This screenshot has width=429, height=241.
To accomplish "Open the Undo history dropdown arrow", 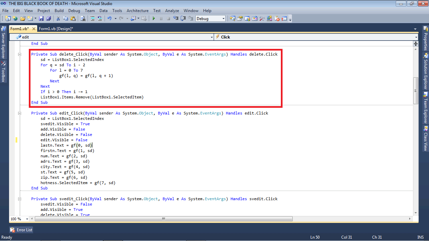I will pos(115,18).
